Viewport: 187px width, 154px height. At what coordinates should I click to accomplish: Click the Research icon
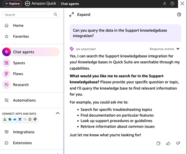click(6, 85)
